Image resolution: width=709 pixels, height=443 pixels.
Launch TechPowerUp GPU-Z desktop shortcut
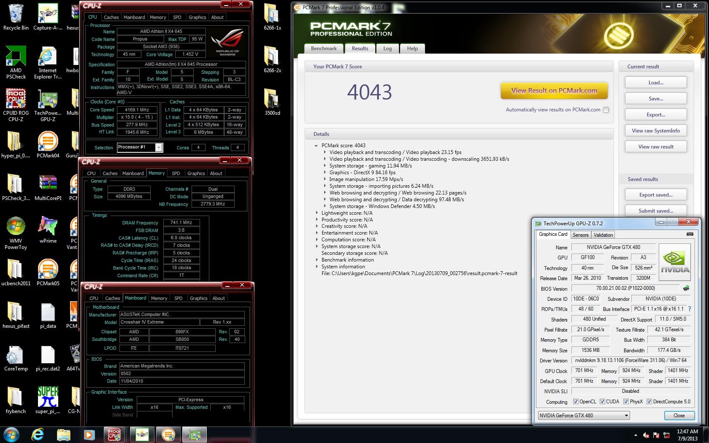pyautogui.click(x=48, y=105)
